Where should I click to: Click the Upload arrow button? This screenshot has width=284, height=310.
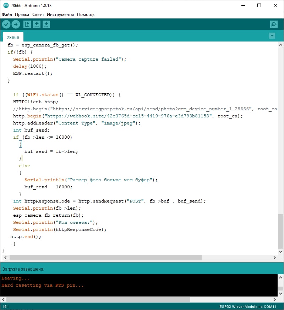pyautogui.click(x=16, y=24)
